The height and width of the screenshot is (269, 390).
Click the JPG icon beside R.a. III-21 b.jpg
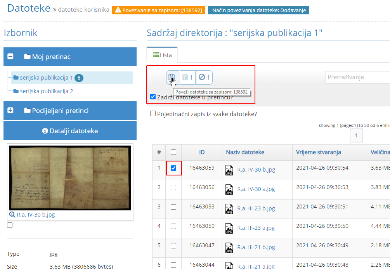pyautogui.click(x=229, y=247)
